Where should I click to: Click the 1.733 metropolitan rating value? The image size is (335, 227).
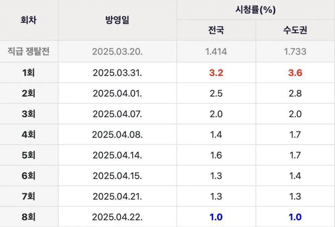click(295, 52)
